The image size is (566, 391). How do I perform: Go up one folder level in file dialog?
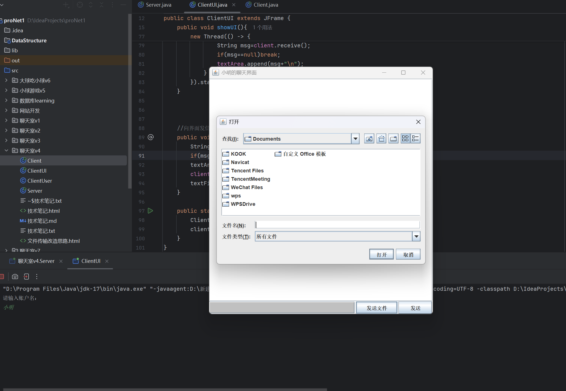[x=369, y=139]
